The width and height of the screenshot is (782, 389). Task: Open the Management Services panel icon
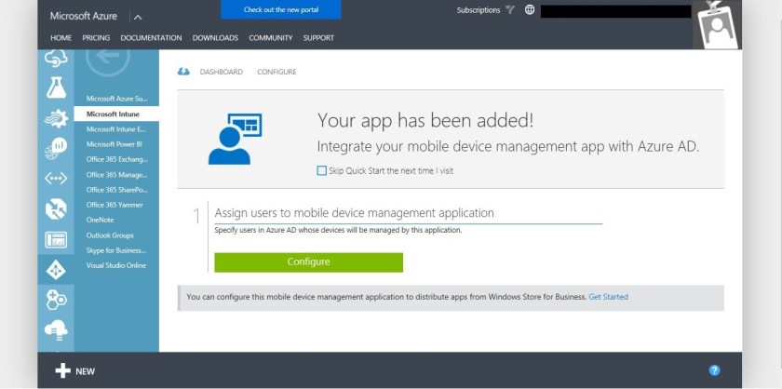(x=56, y=239)
